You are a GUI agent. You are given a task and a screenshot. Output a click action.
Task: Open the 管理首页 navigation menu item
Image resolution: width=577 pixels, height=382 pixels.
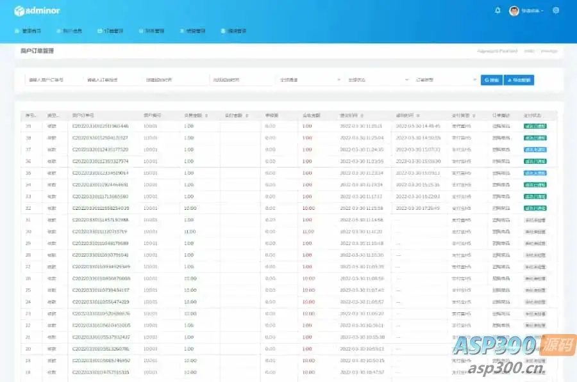pos(28,31)
